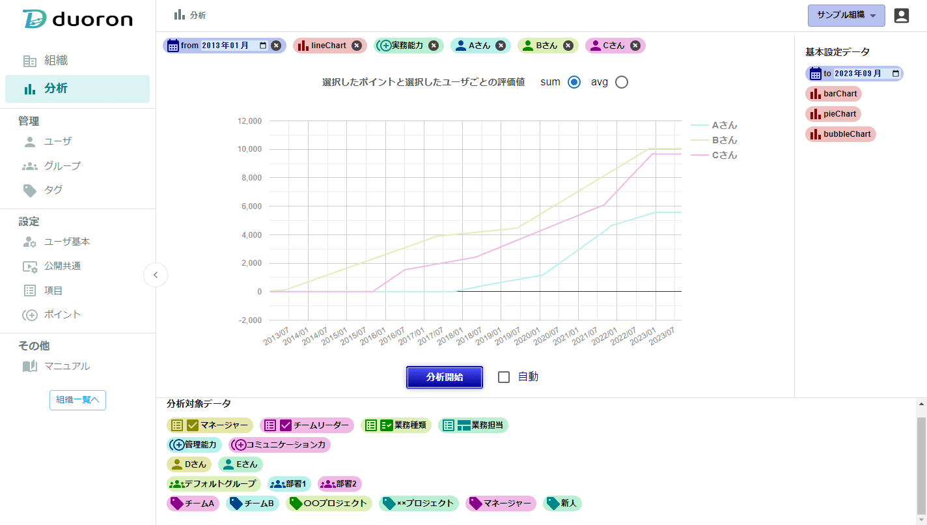Open the user account icon

tap(902, 16)
